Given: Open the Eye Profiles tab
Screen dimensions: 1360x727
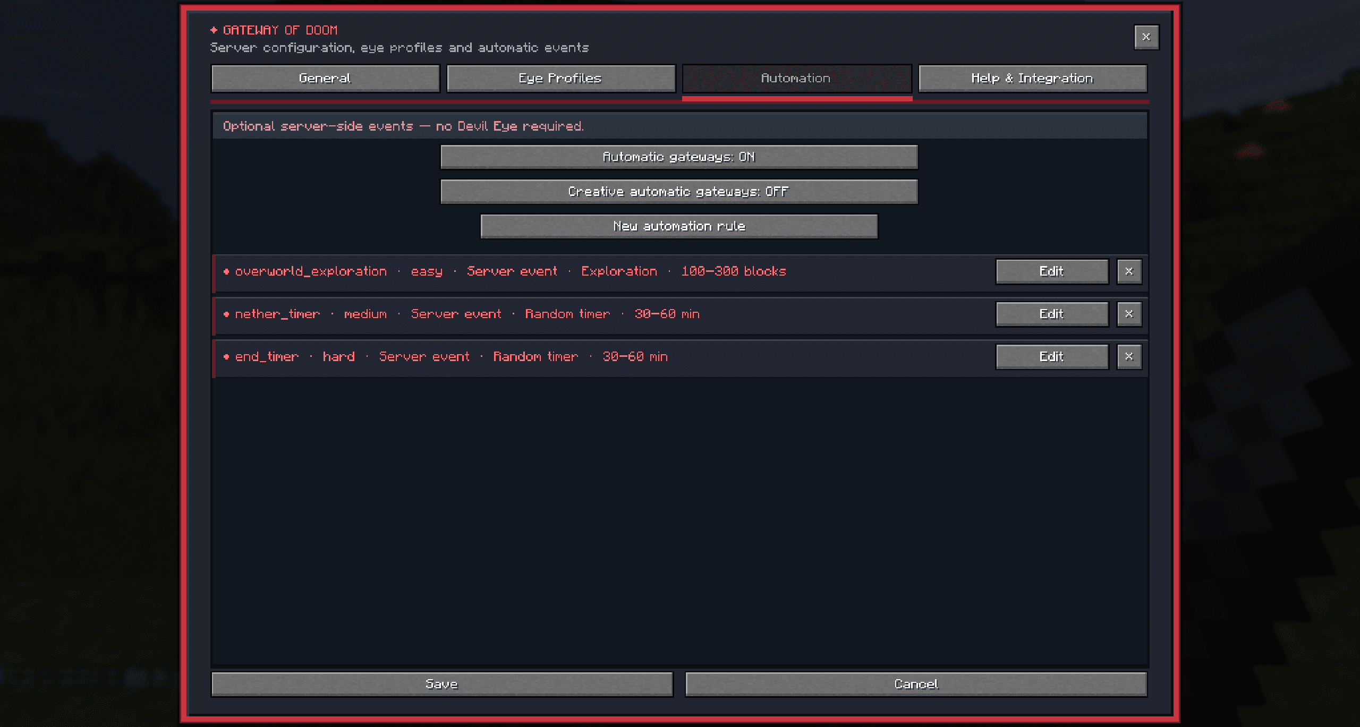Looking at the screenshot, I should tap(560, 79).
